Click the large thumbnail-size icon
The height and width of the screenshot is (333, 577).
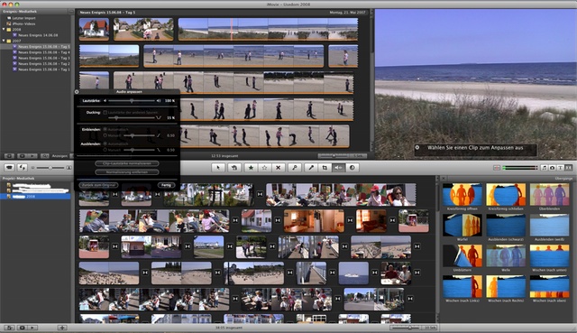[69, 168]
